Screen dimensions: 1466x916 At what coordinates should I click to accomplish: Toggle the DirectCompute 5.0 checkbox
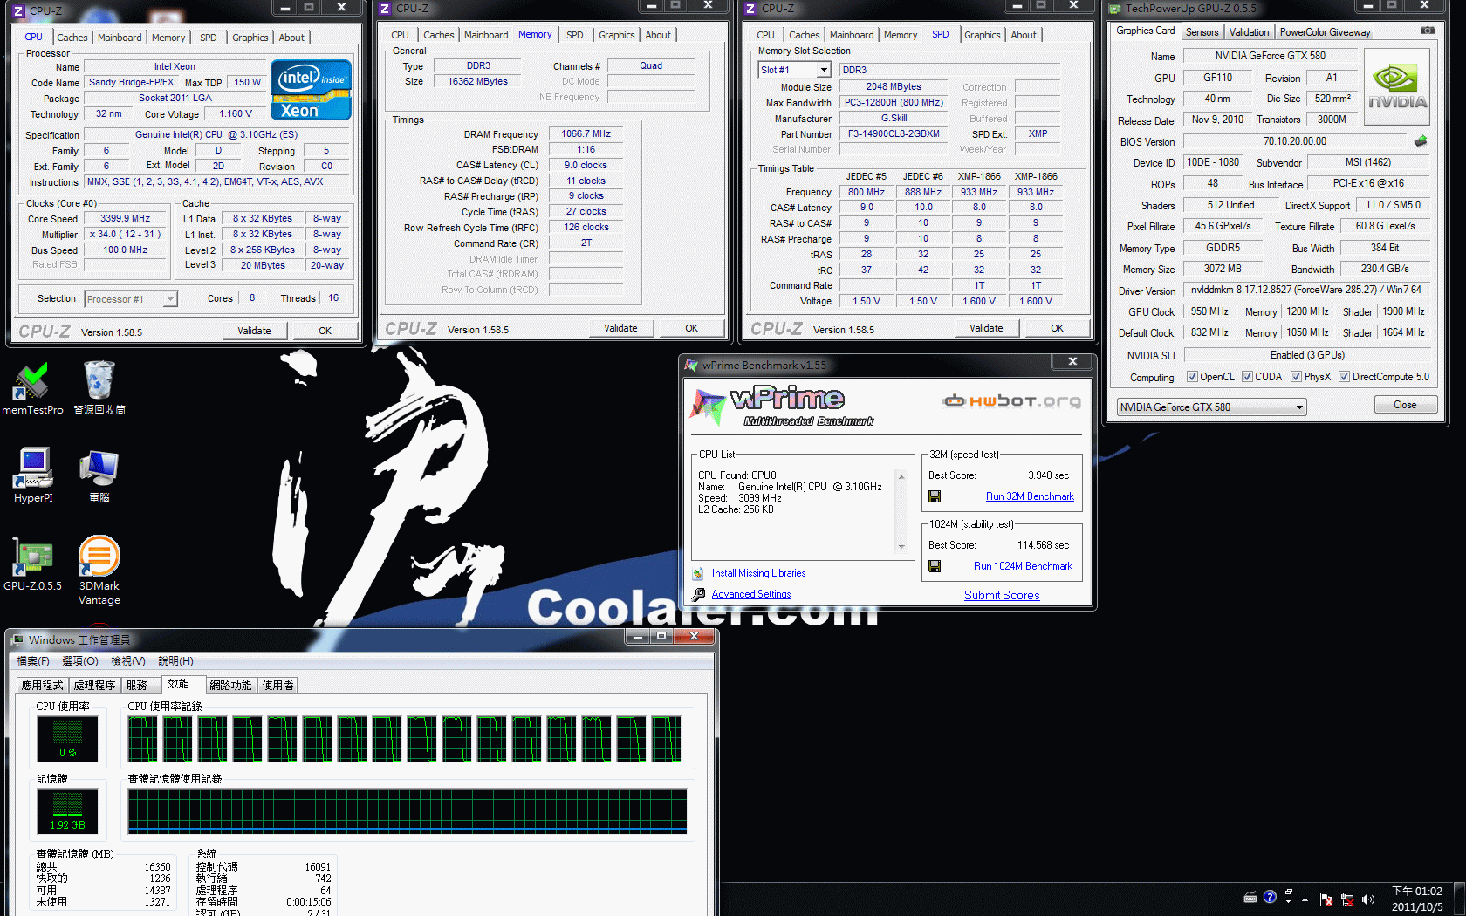coord(1344,377)
